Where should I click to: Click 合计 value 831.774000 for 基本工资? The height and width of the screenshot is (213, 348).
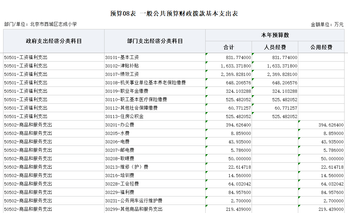tap(228, 57)
